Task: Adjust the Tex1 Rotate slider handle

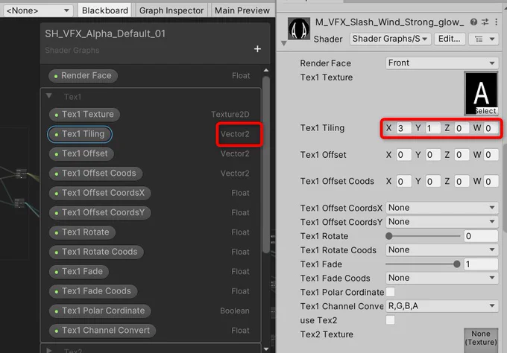Action: 389,236
